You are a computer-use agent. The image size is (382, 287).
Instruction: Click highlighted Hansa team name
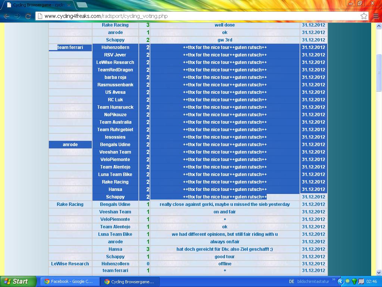tap(115, 189)
